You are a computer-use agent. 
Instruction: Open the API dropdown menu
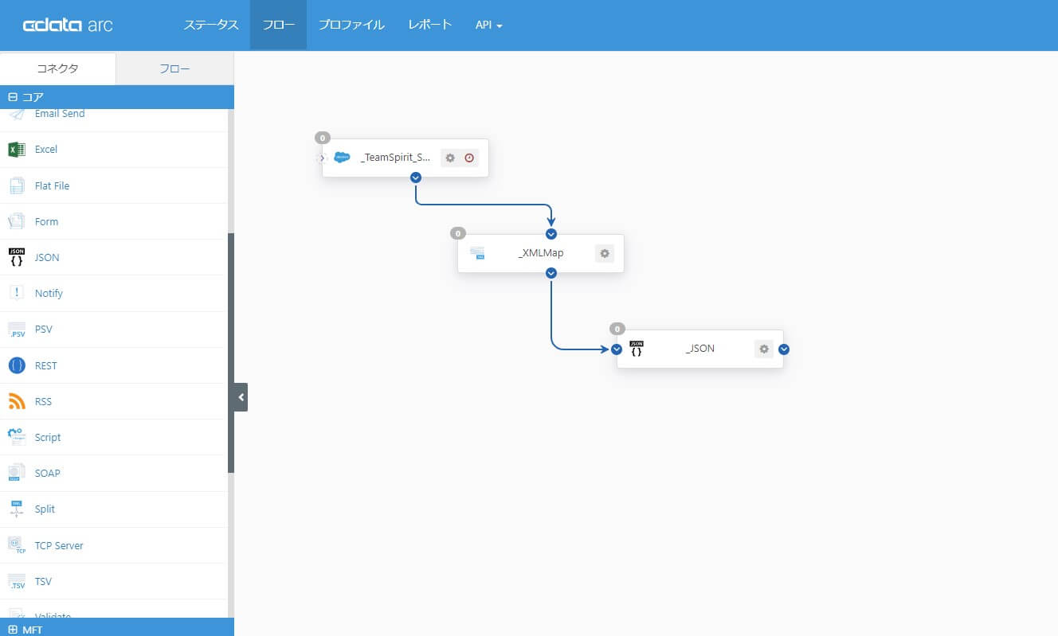[x=488, y=25]
